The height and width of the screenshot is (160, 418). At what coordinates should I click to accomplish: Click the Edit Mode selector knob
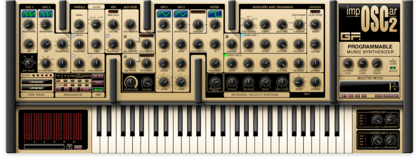29,63
